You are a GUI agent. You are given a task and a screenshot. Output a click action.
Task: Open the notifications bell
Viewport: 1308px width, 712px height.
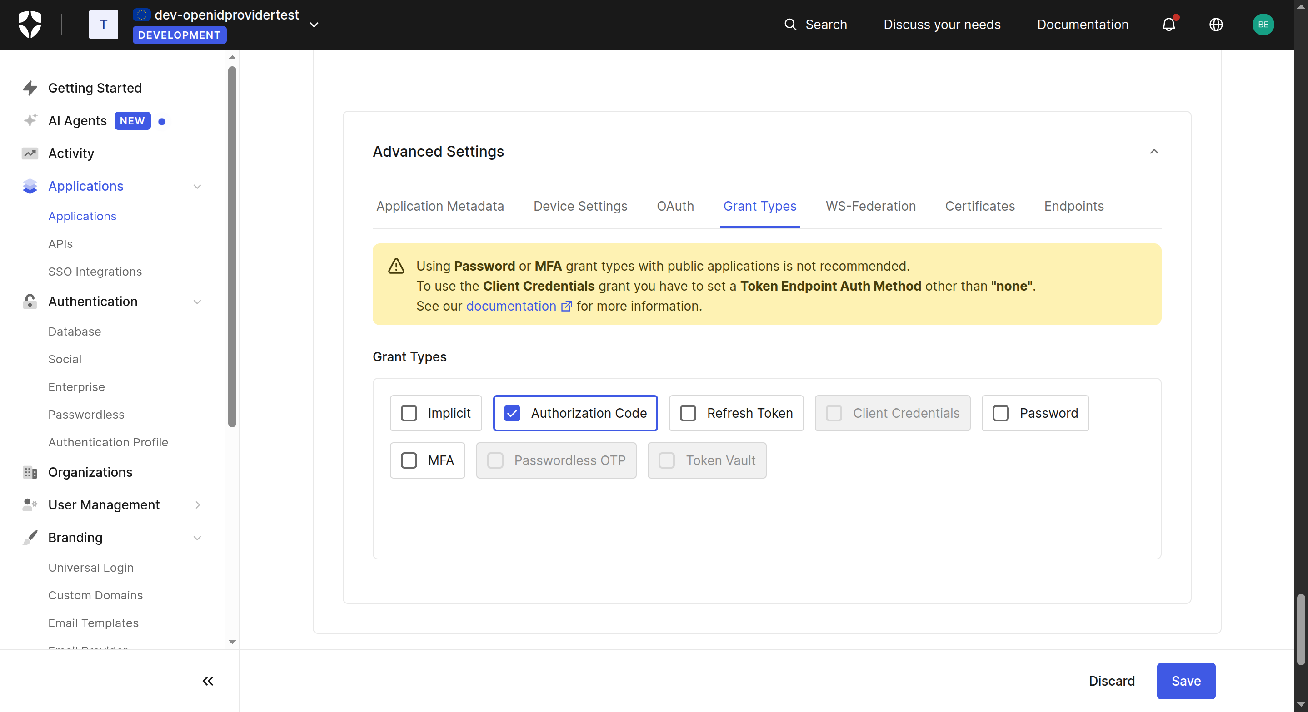tap(1168, 25)
